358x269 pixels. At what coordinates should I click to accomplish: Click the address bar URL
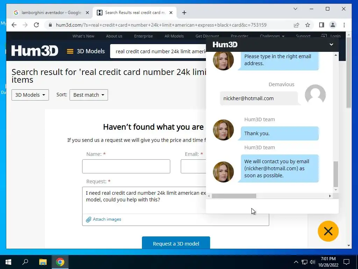(x=161, y=25)
